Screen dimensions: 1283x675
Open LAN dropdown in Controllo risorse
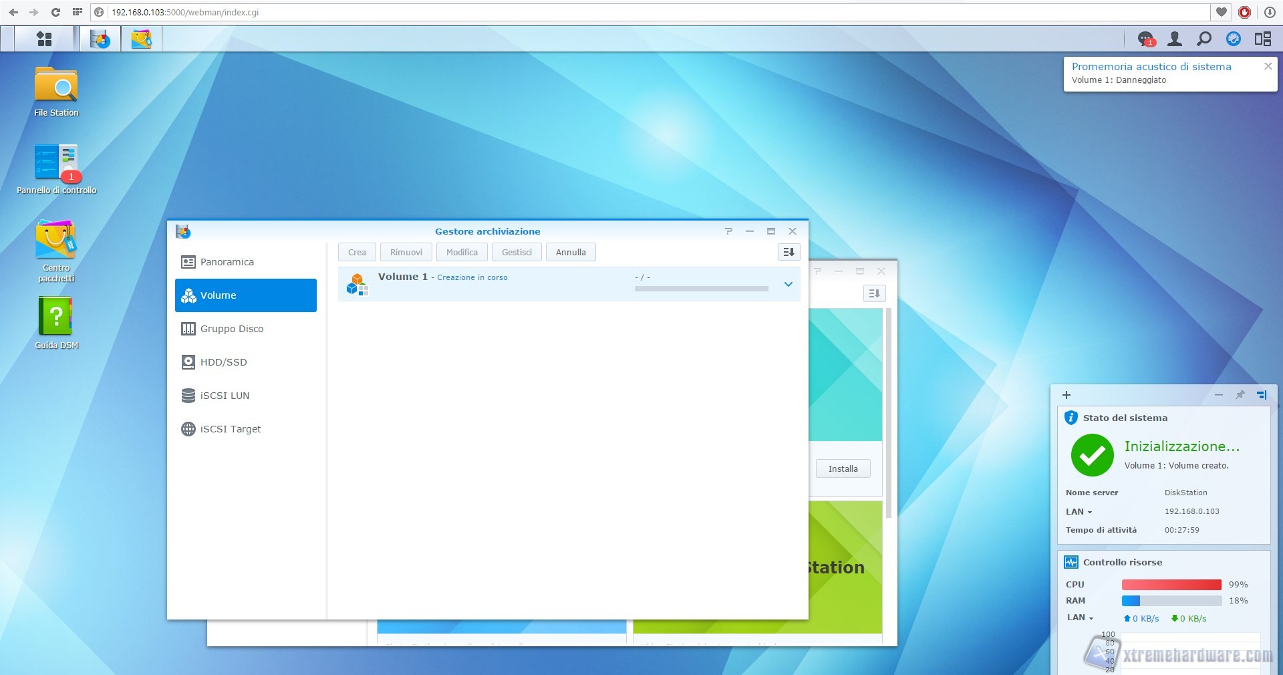tap(1080, 618)
